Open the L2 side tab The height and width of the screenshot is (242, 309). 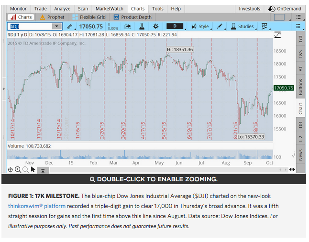(x=300, y=139)
